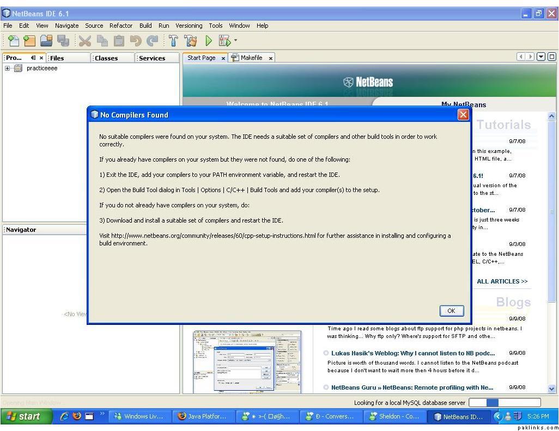The height and width of the screenshot is (431, 559).
Task: Open the Debug toolbar dropdown arrow
Action: pyautogui.click(x=236, y=40)
